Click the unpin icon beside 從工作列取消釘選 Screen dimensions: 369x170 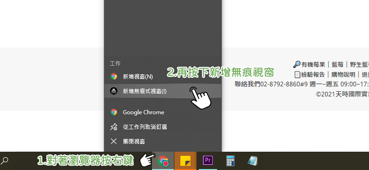click(x=114, y=127)
